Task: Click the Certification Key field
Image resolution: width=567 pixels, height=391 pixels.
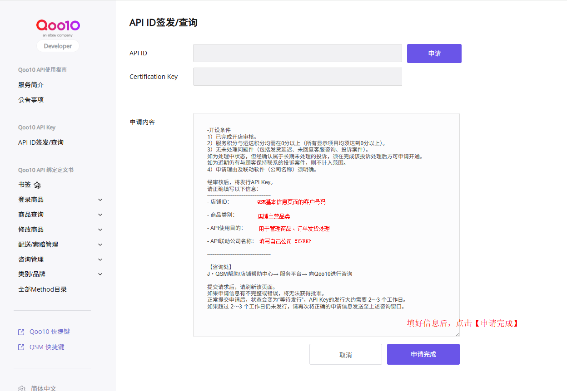Action: coord(298,77)
